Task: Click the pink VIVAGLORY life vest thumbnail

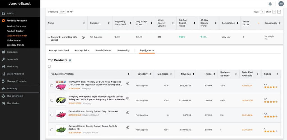Action: click(x=61, y=85)
